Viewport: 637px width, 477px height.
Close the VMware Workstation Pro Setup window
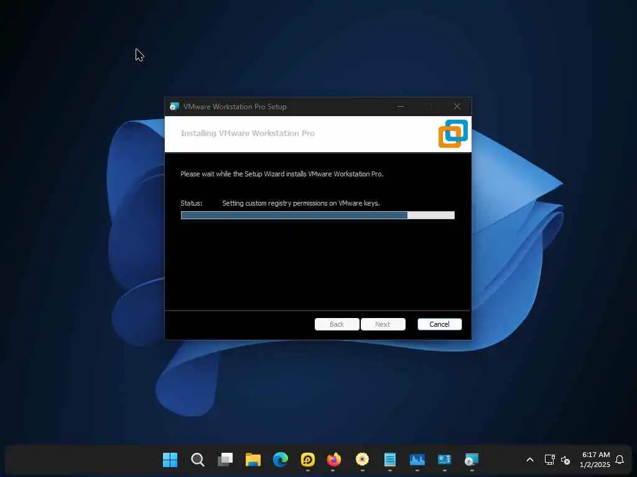457,106
